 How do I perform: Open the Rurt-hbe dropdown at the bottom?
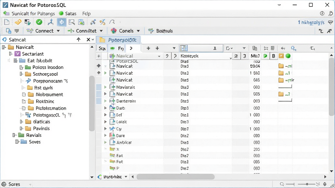[126, 177]
